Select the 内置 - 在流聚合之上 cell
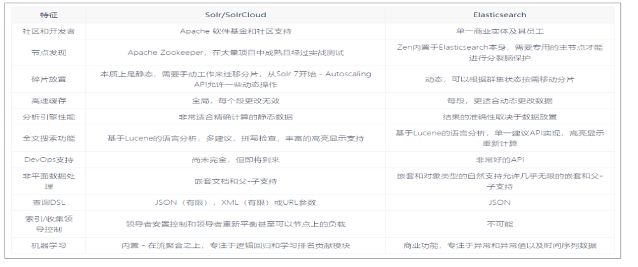Image resolution: width=638 pixels, height=267 pixels. (235, 245)
